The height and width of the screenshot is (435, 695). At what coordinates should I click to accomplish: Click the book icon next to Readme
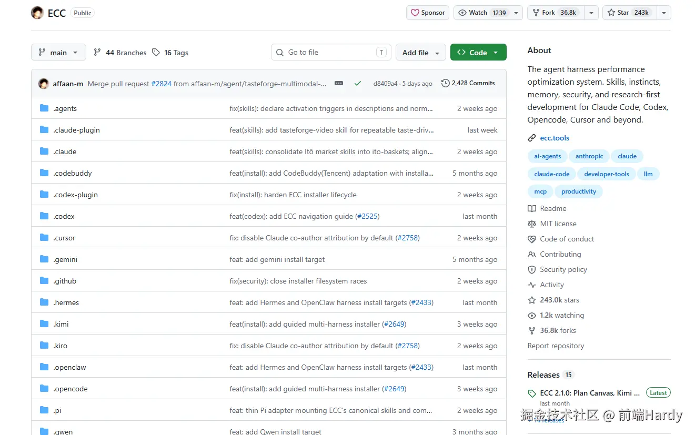[532, 208]
